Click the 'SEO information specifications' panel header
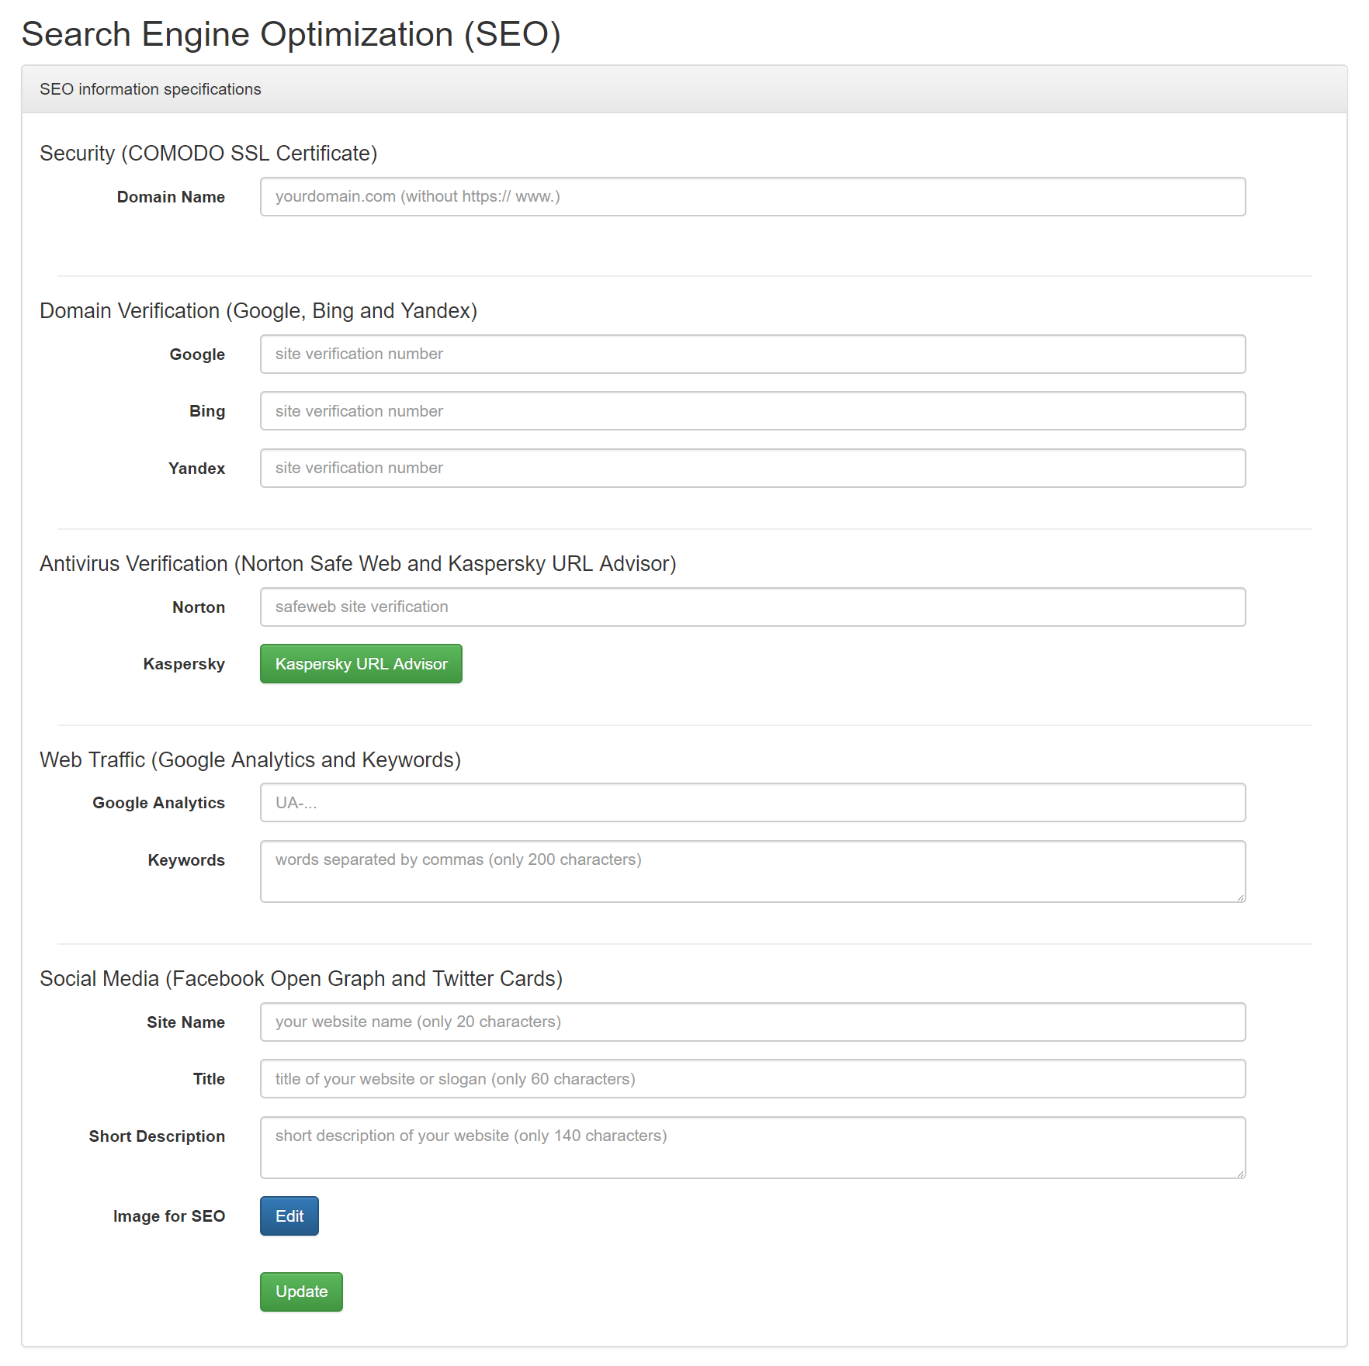The height and width of the screenshot is (1366, 1369). click(684, 89)
